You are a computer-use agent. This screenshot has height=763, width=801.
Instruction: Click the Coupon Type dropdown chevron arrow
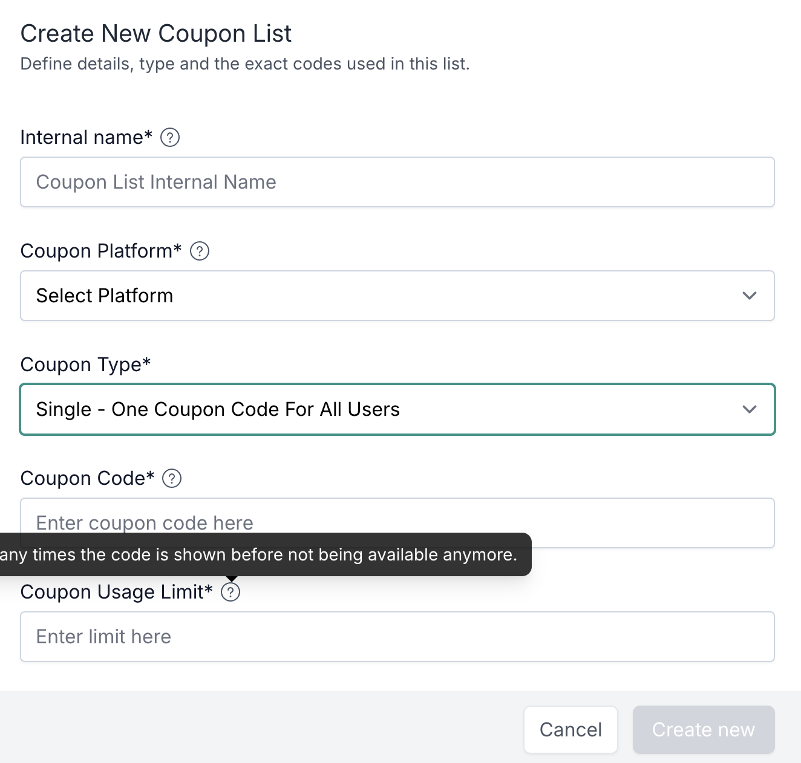point(750,409)
